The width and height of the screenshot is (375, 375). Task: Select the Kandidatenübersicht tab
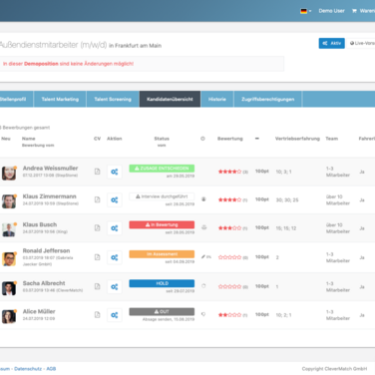[x=170, y=99]
